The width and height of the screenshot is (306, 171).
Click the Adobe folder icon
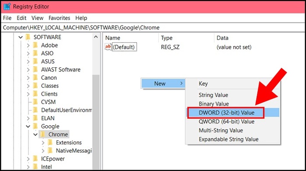pos(35,45)
